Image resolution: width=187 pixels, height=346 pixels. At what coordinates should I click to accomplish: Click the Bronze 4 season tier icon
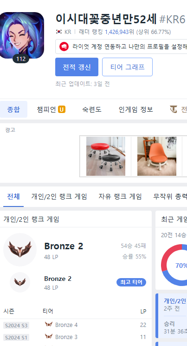pos(49,325)
